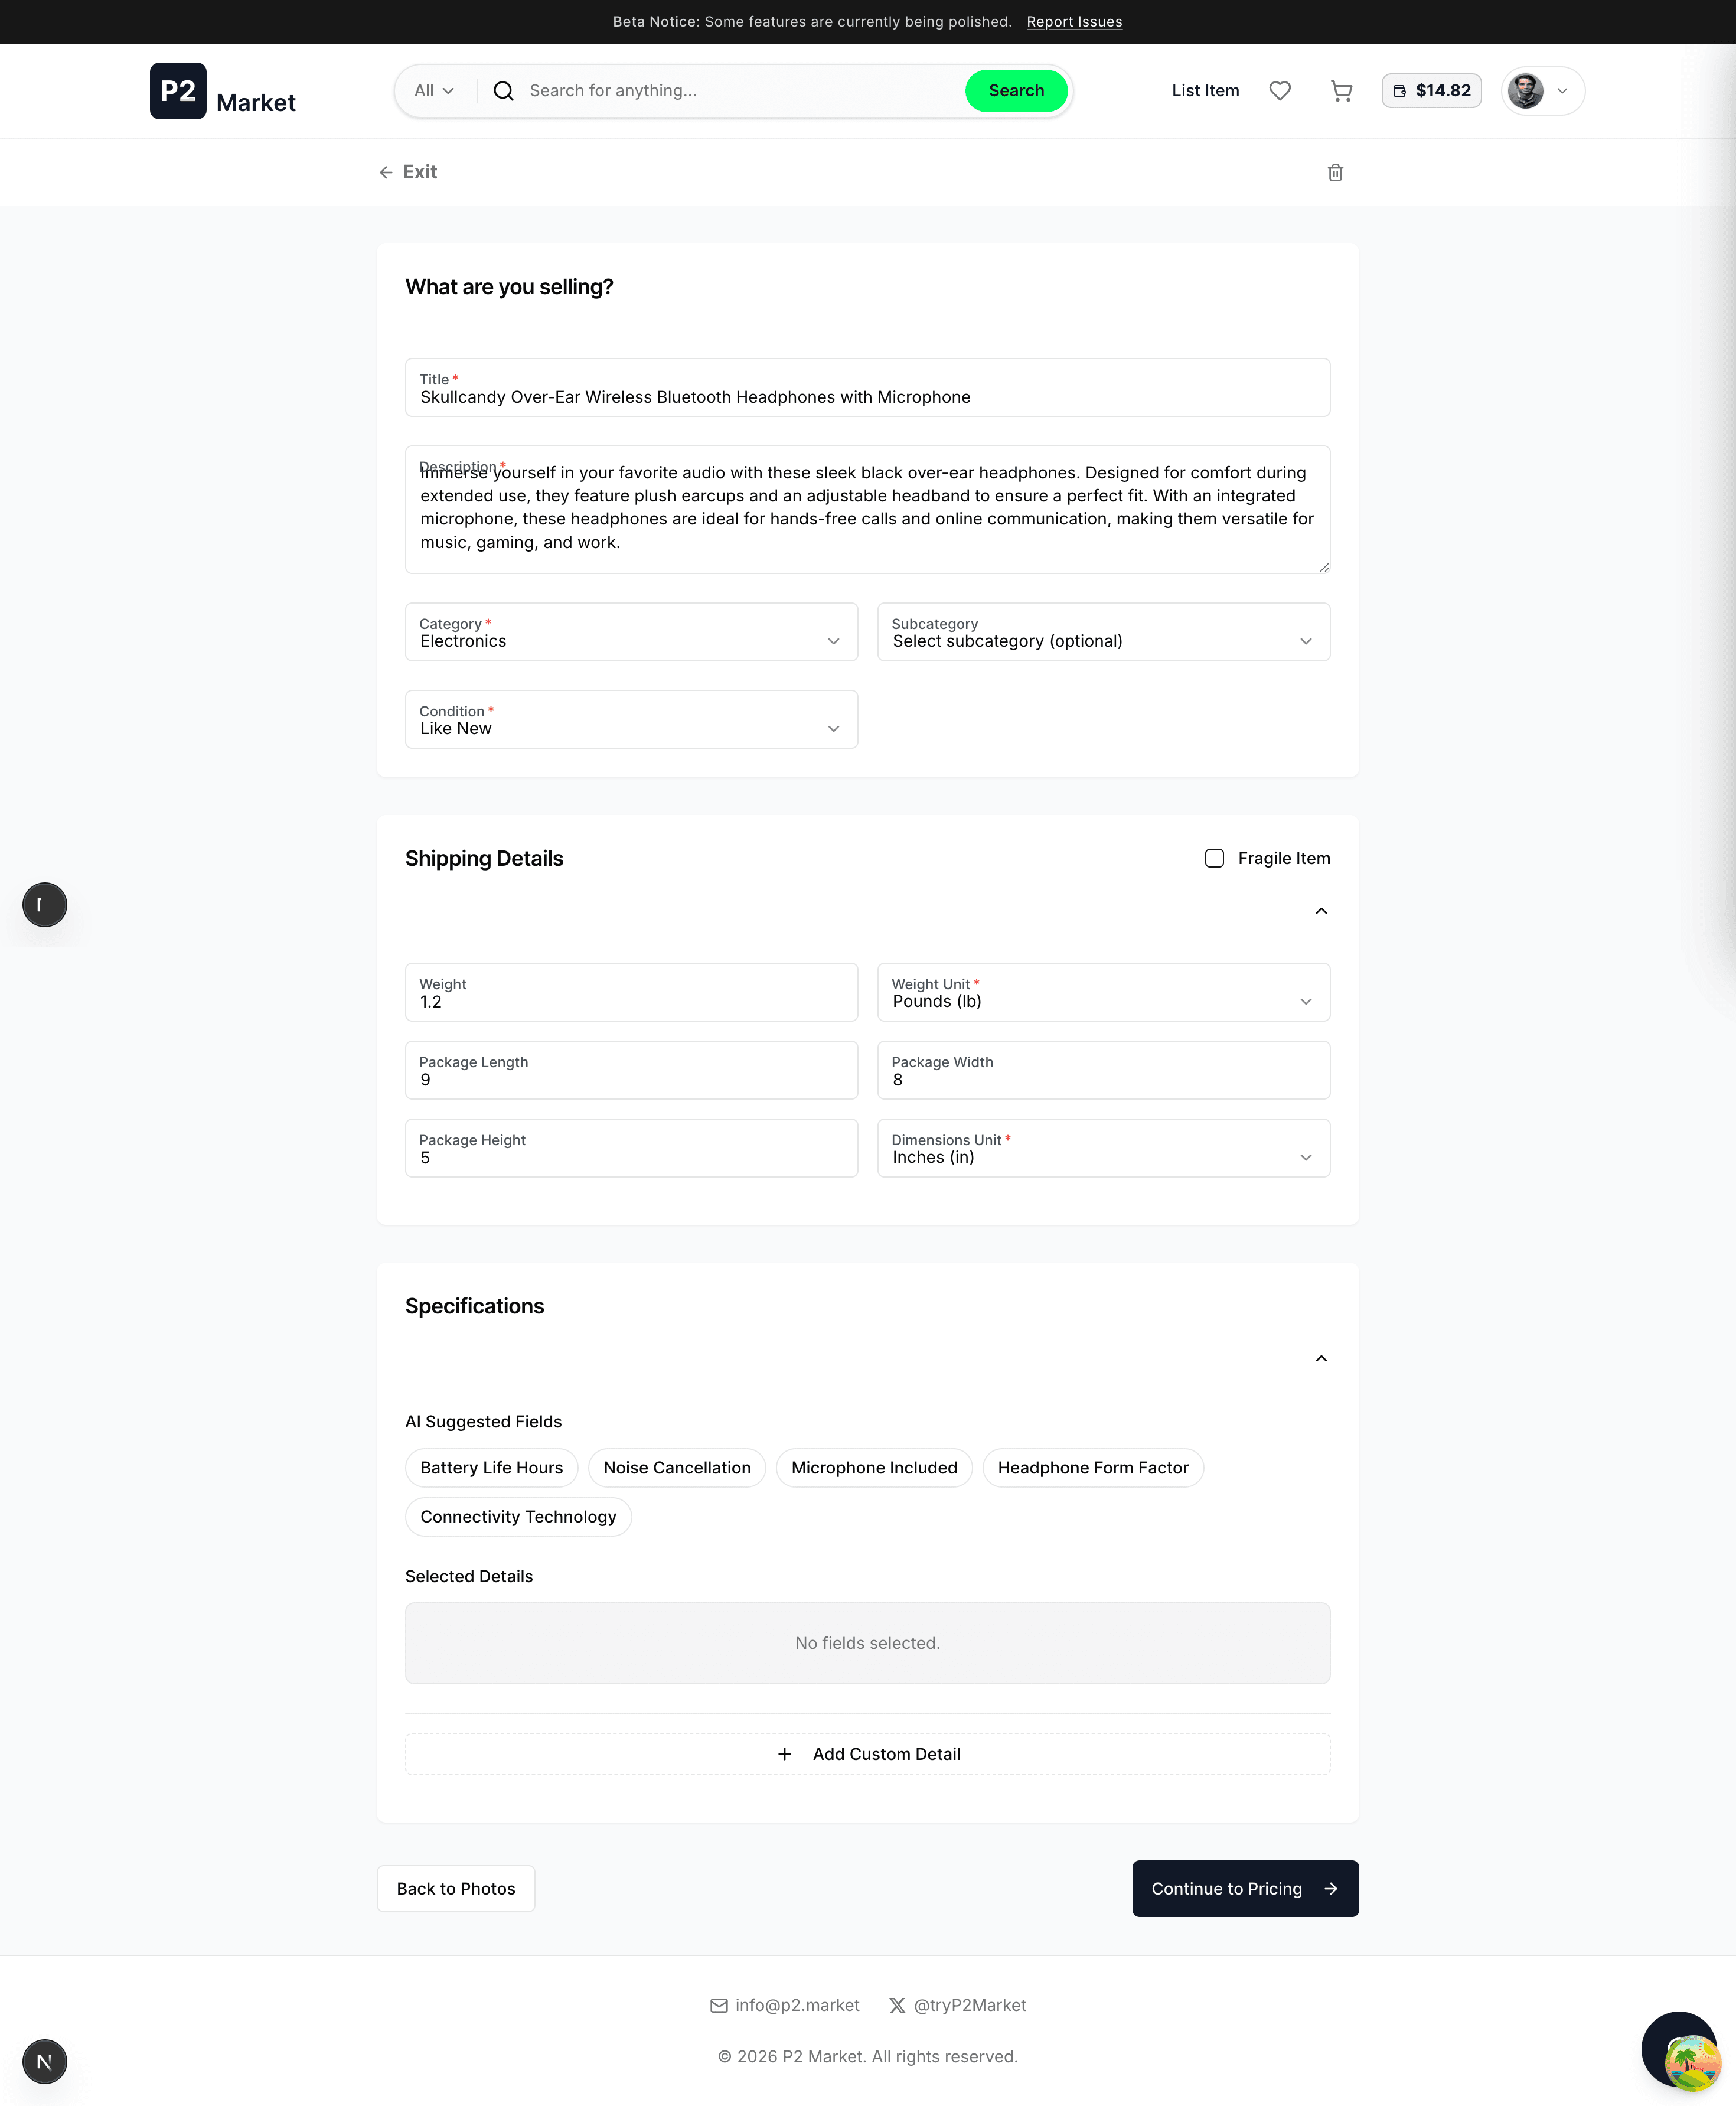
Task: Collapse the Shipping Details section chevron
Action: (x=1321, y=911)
